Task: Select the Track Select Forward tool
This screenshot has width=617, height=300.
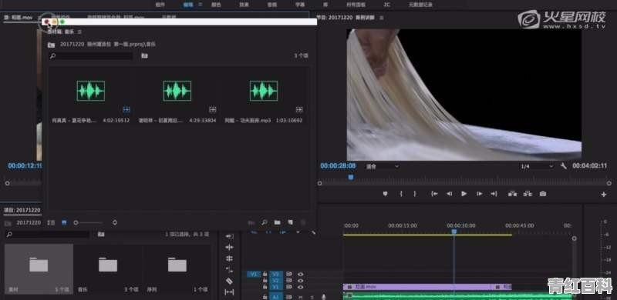Action: (229, 236)
